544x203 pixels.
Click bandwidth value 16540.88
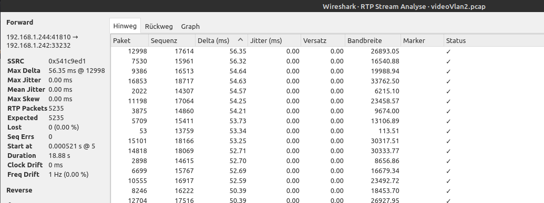pyautogui.click(x=385, y=61)
